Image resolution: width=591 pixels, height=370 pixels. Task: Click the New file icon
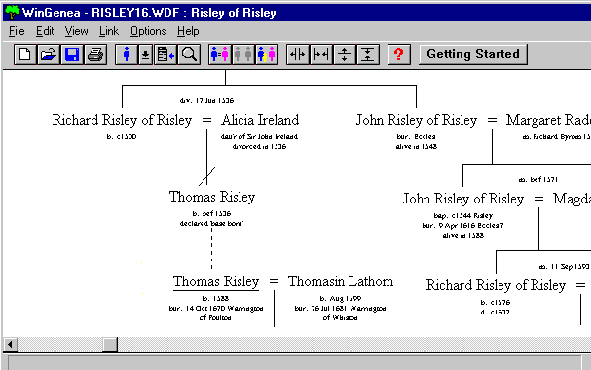tap(25, 55)
